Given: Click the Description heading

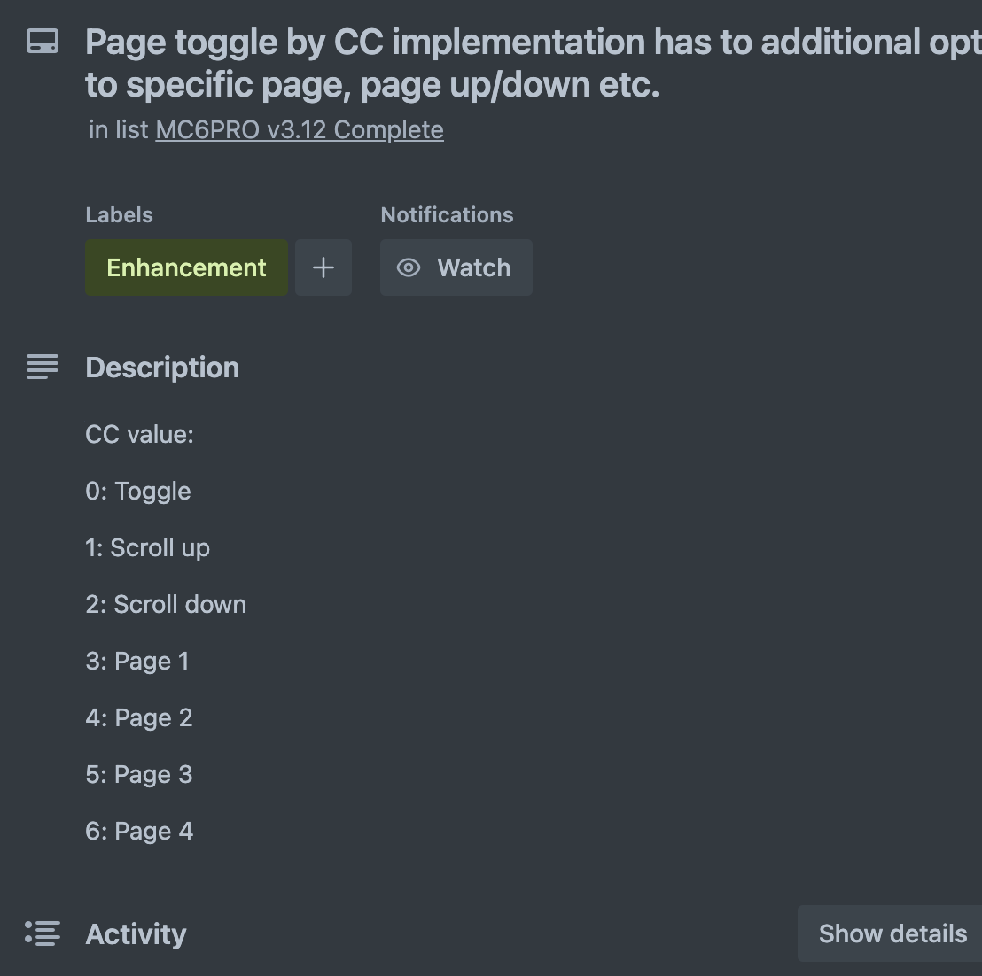Looking at the screenshot, I should tap(162, 368).
